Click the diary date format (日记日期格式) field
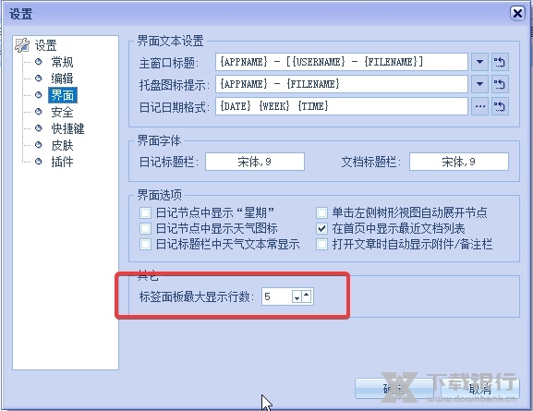 (341, 106)
